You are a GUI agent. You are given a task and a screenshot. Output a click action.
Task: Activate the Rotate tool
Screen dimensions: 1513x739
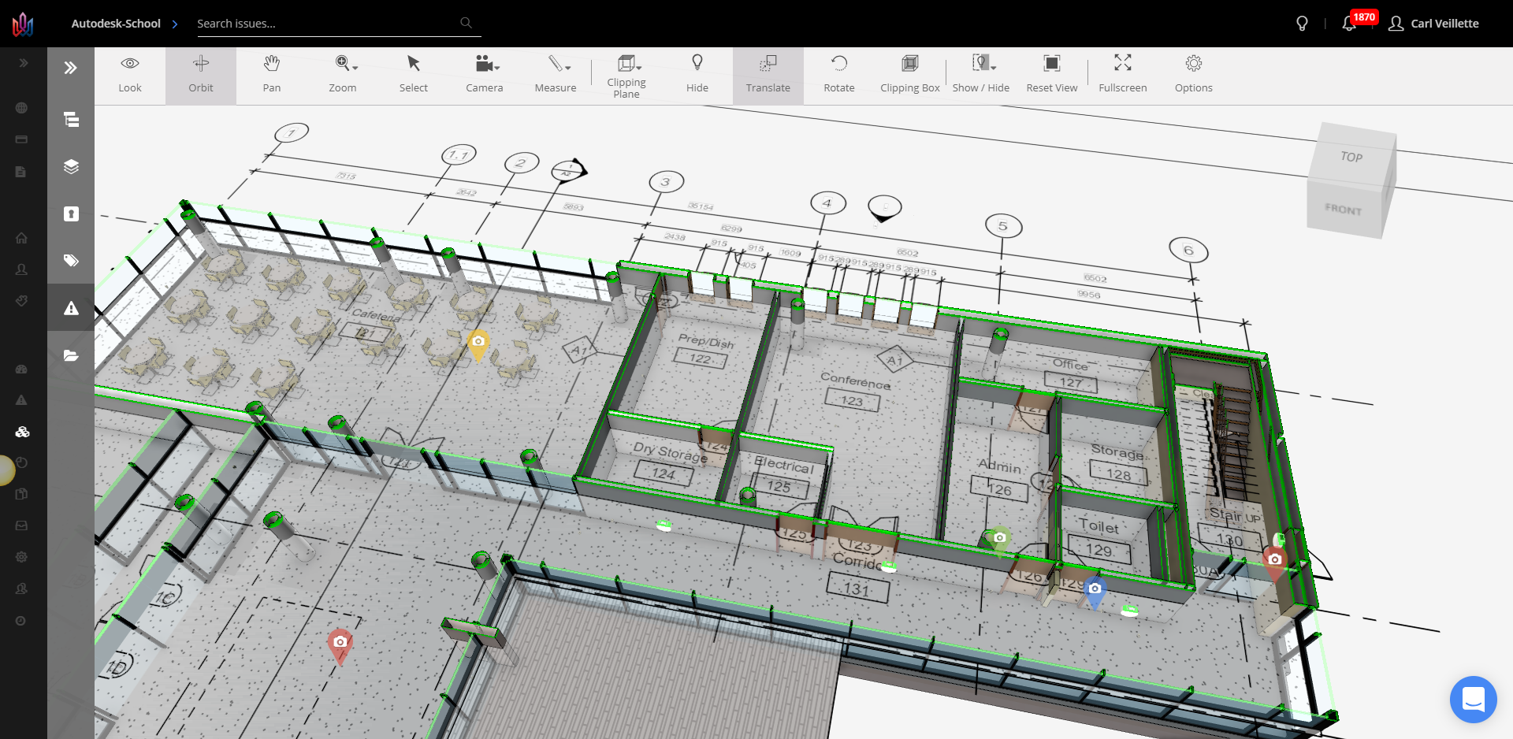point(838,75)
